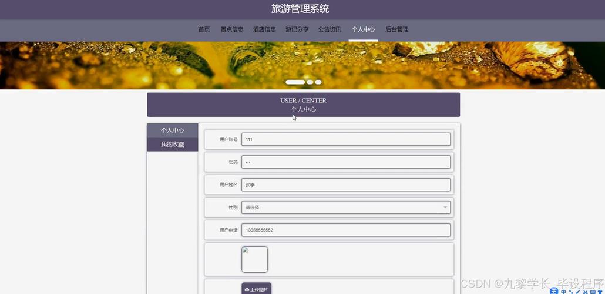Open the 公告资讯 nav item

tap(330, 29)
